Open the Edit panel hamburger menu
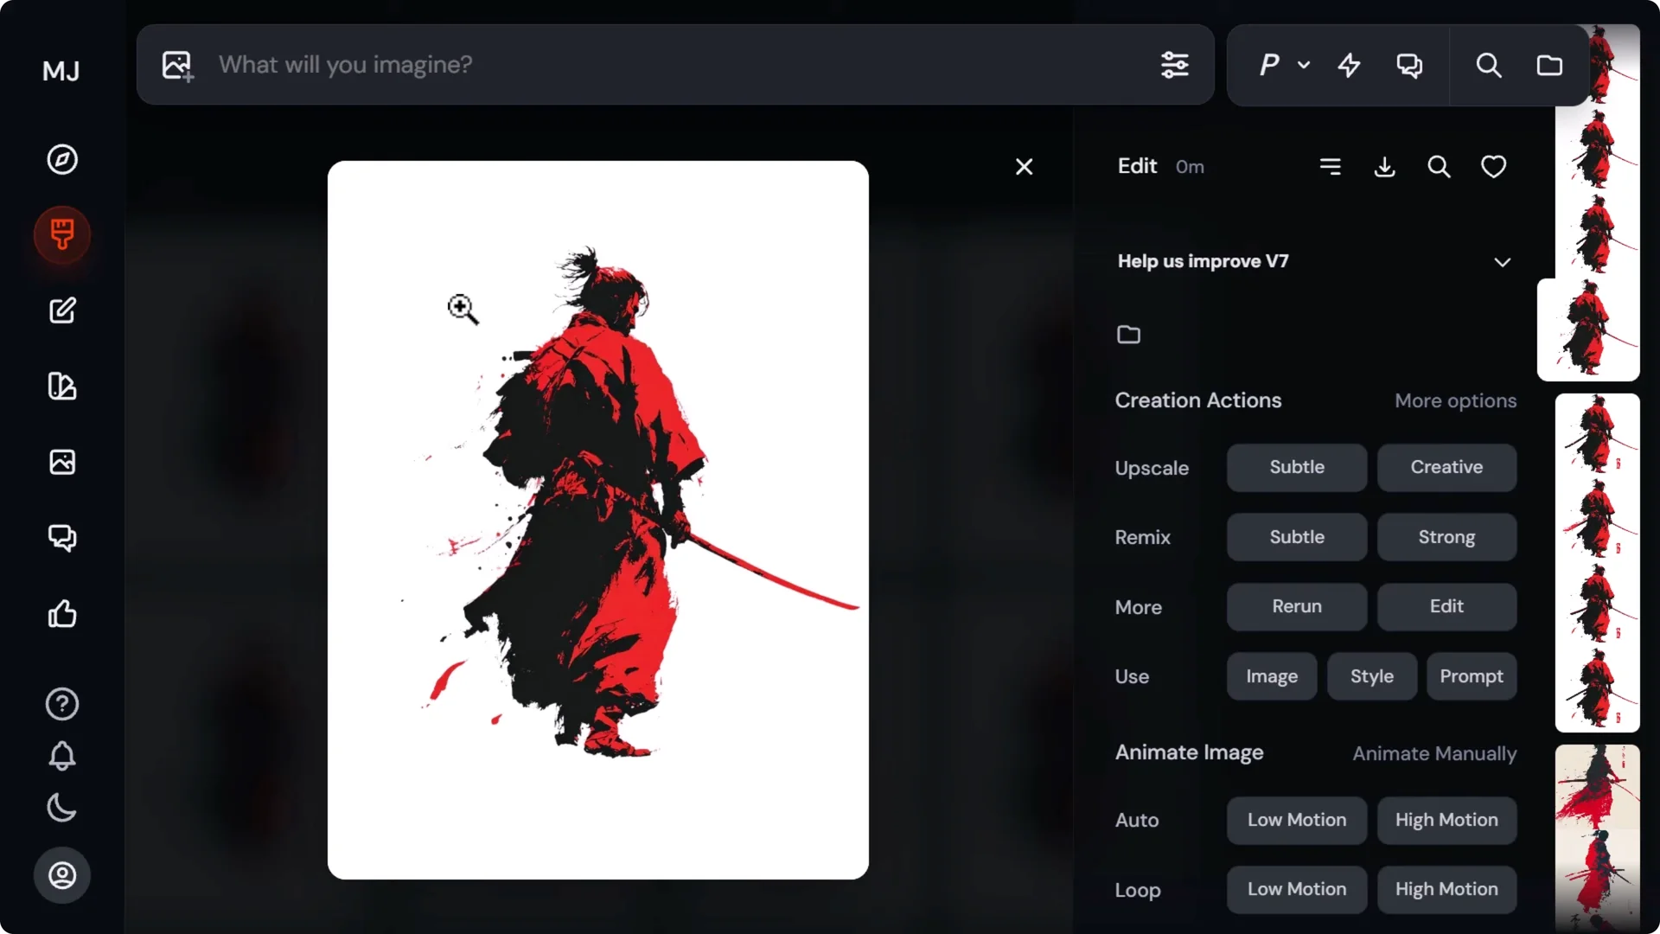The height and width of the screenshot is (934, 1660). [x=1331, y=166]
